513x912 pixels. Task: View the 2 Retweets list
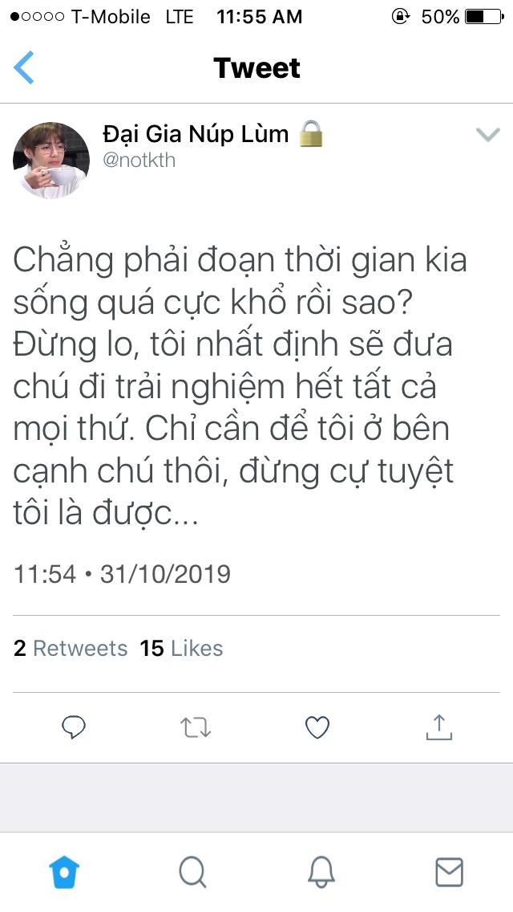[x=71, y=649]
